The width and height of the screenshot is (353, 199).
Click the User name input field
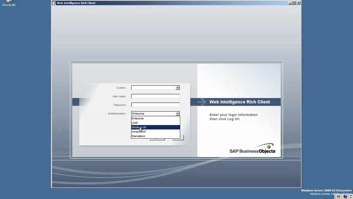coord(155,96)
